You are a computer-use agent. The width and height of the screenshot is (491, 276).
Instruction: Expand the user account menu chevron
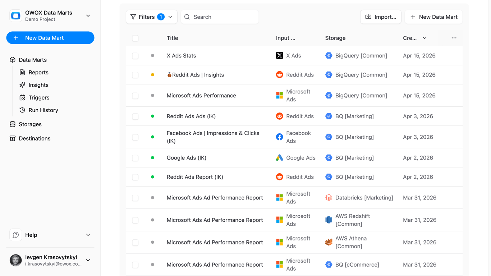click(88, 260)
